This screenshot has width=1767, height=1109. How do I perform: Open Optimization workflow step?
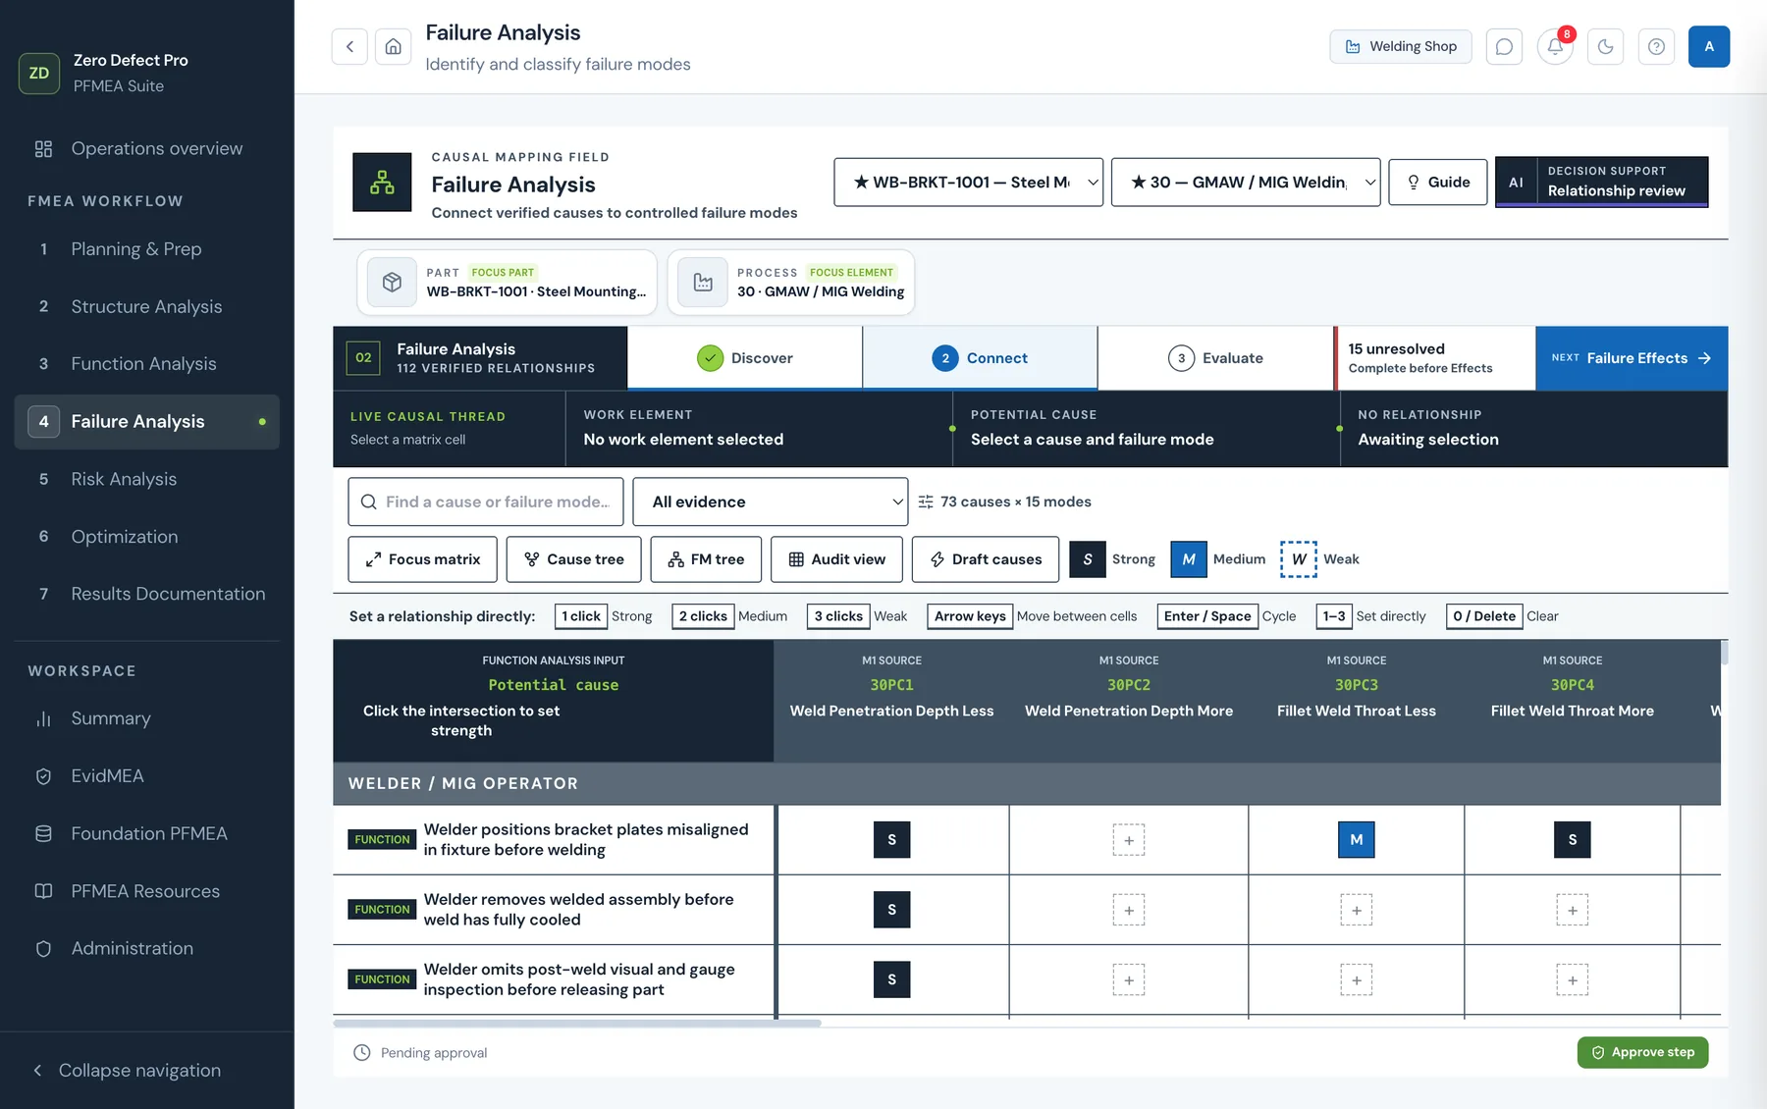point(147,537)
